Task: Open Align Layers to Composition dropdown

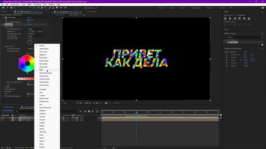Action: point(243,15)
